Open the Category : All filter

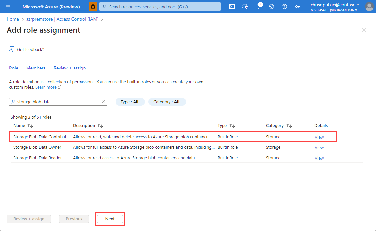pos(167,102)
